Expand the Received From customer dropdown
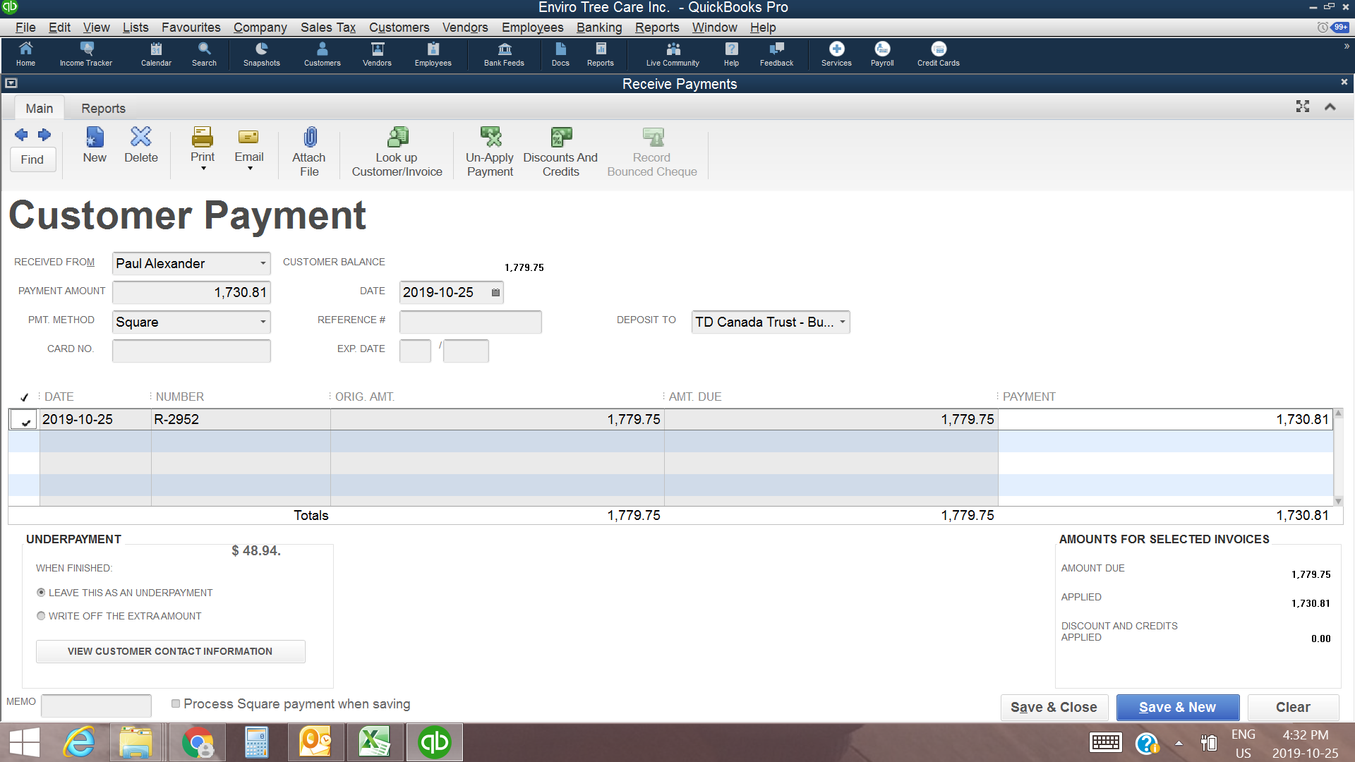Image resolution: width=1355 pixels, height=762 pixels. tap(263, 264)
